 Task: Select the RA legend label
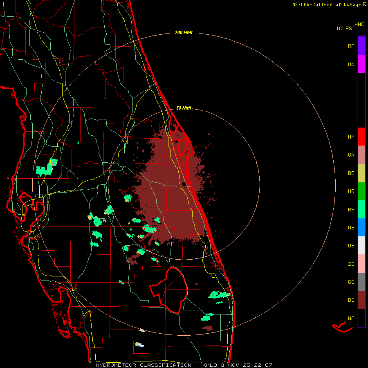click(351, 210)
